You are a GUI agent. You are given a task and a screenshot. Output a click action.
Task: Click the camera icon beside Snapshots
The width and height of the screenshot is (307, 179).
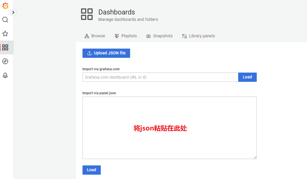pyautogui.click(x=148, y=36)
